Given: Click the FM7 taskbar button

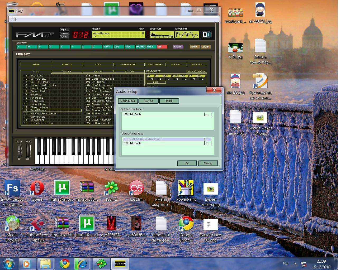Looking at the screenshot, I should pos(120,264).
